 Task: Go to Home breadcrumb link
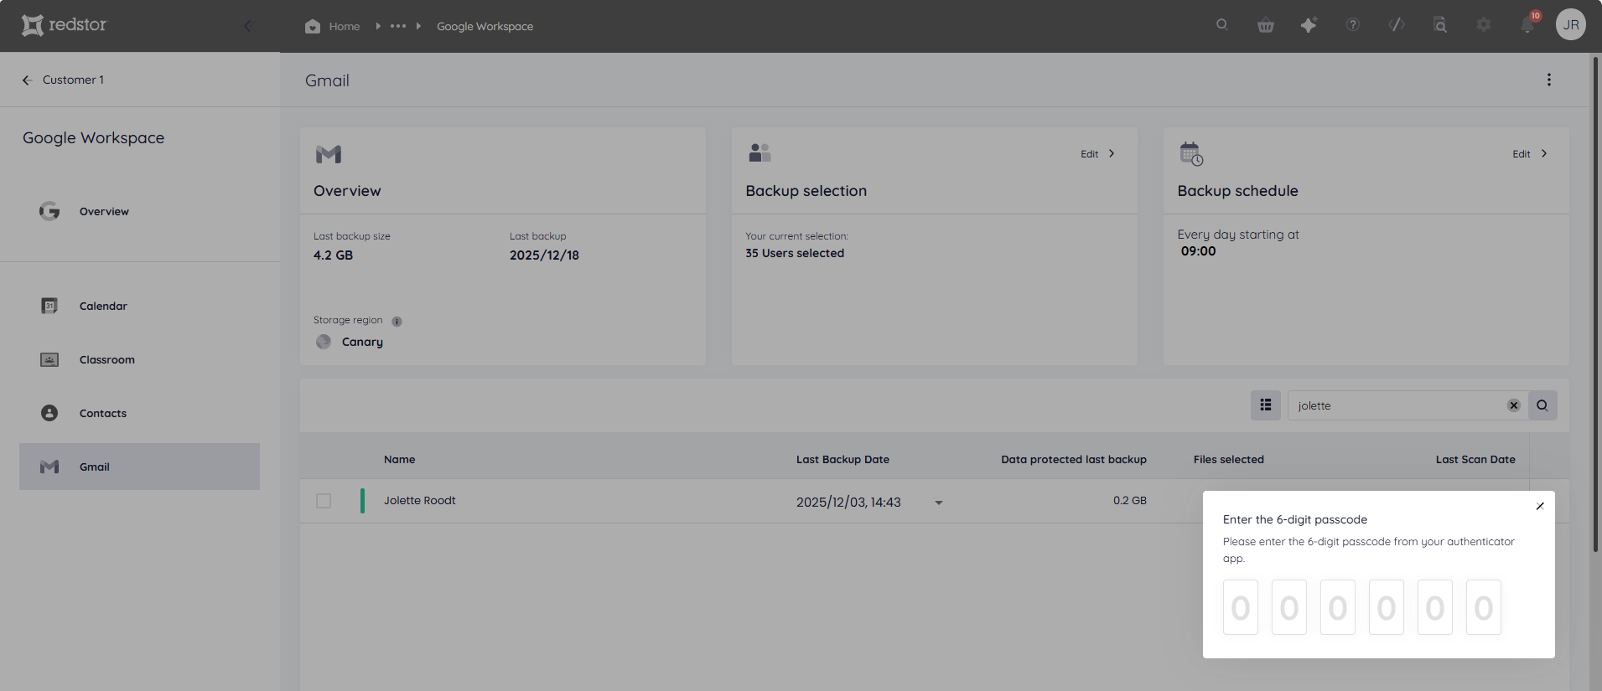345,26
